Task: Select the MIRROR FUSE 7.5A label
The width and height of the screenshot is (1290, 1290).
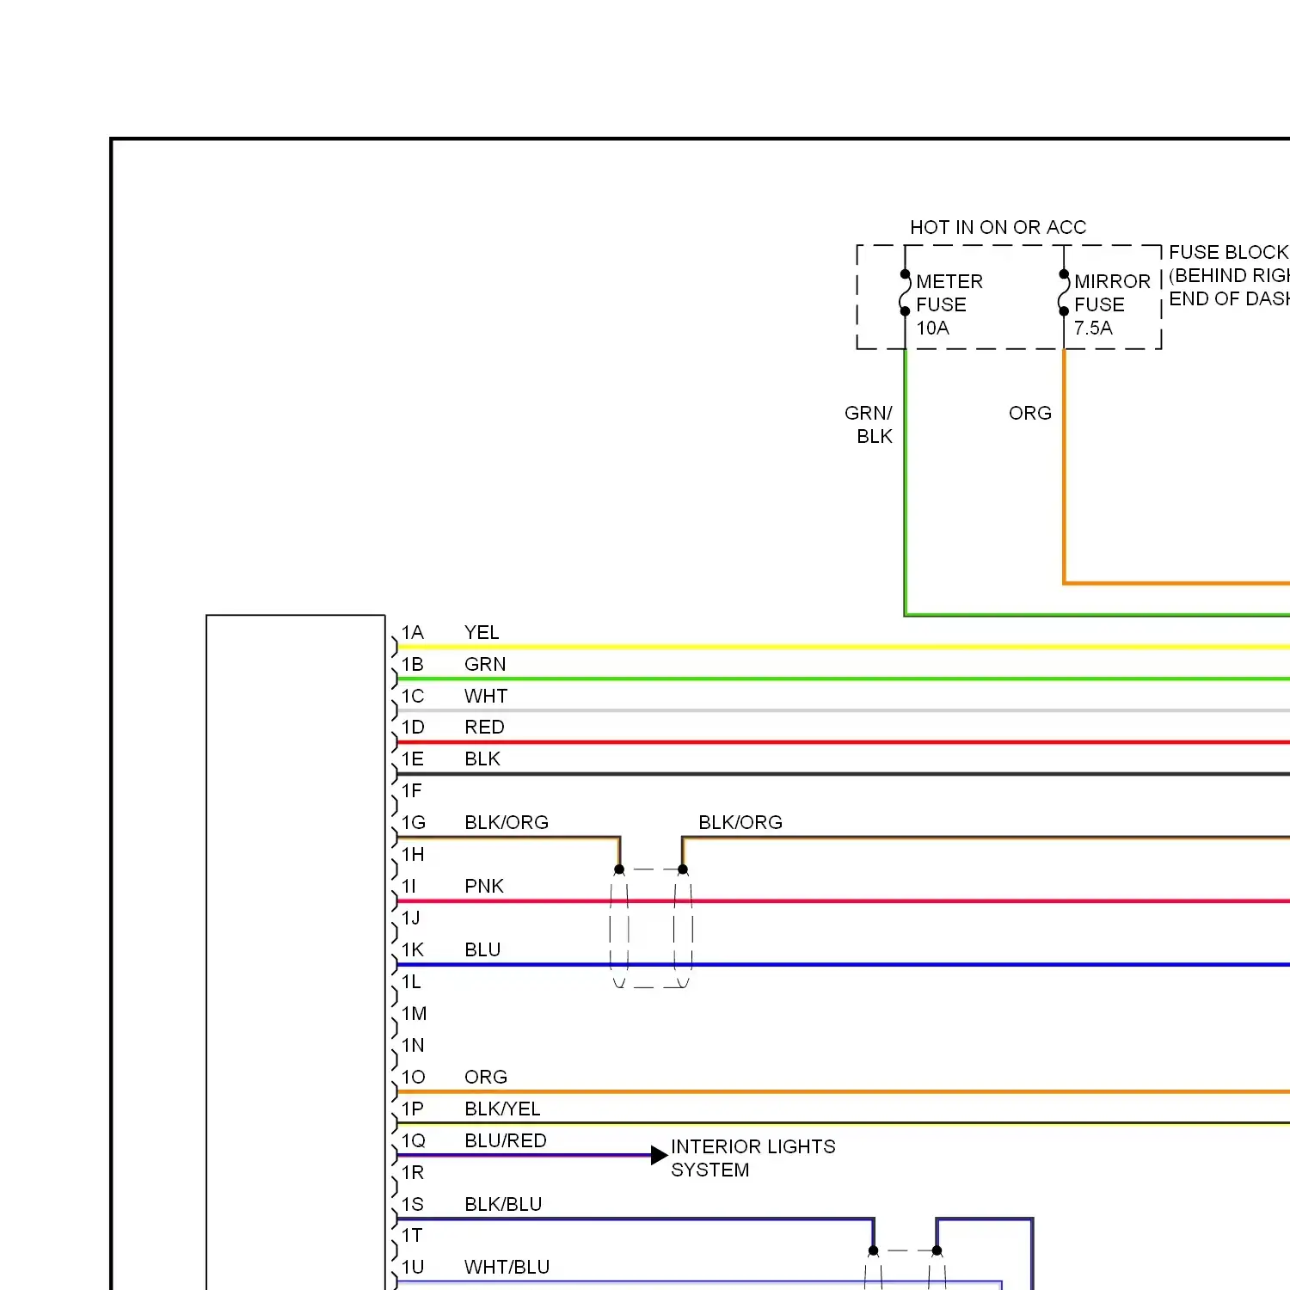Action: 1112,305
